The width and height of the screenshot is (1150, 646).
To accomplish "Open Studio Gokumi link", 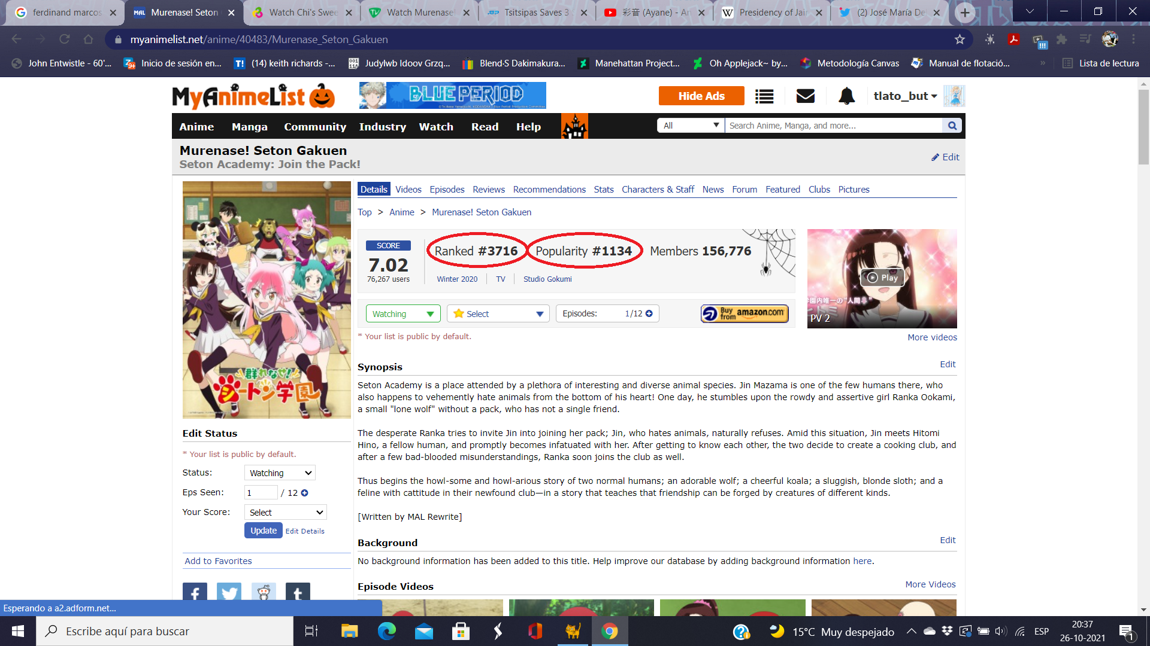I will (x=547, y=279).
